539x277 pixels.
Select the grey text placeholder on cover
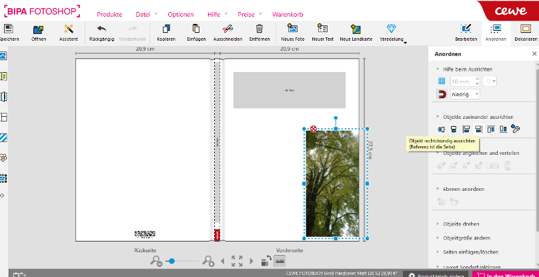pos(290,90)
